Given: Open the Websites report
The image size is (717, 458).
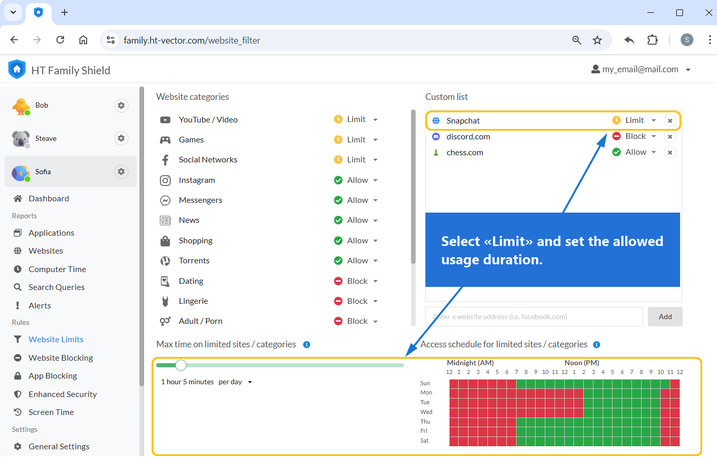Looking at the screenshot, I should pos(46,251).
